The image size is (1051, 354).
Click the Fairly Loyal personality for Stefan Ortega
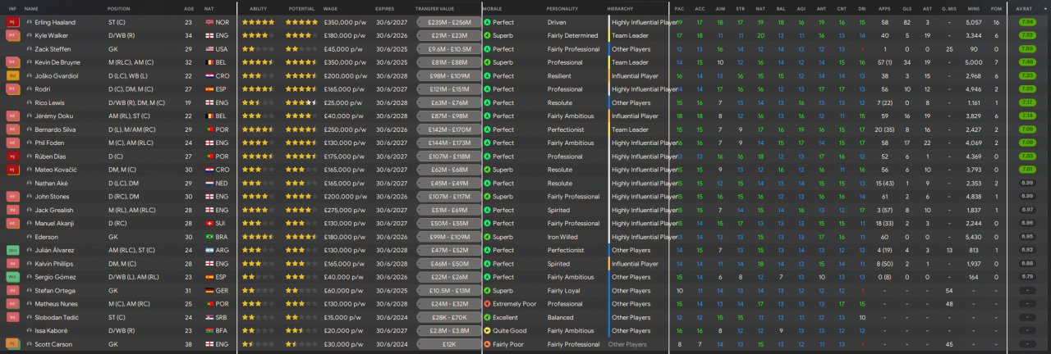click(x=564, y=290)
